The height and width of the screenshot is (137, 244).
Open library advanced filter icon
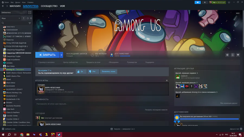tap(30, 23)
